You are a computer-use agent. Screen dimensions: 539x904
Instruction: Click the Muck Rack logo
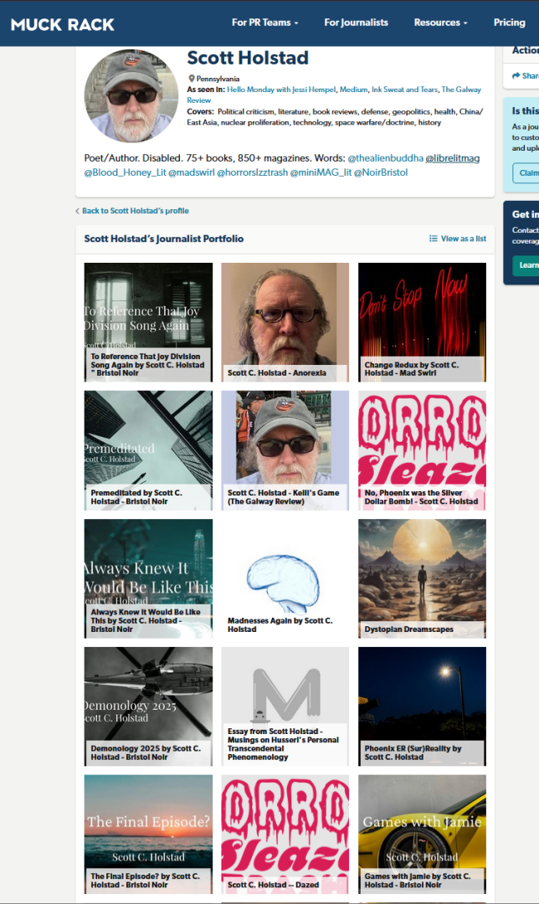(62, 23)
